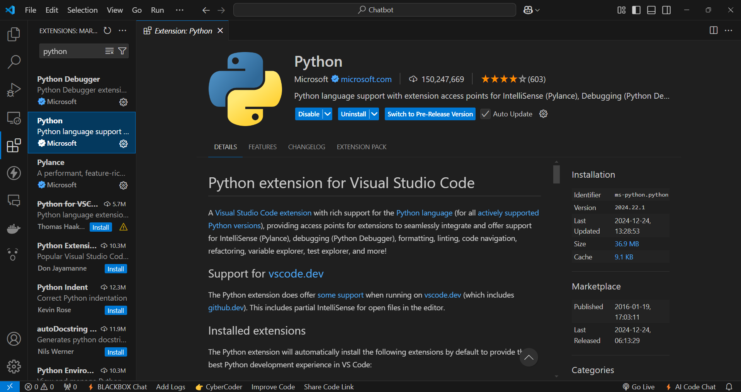This screenshot has height=392, width=741.
Task: Click the notifications bell in status bar
Action: pyautogui.click(x=729, y=387)
